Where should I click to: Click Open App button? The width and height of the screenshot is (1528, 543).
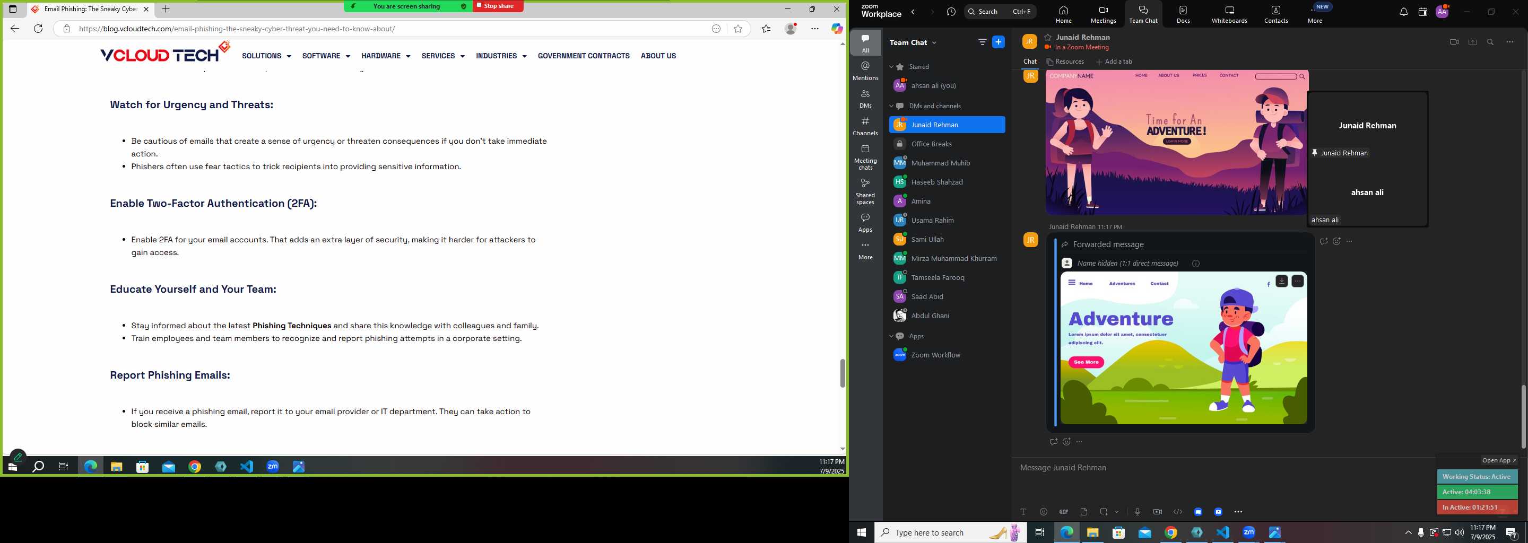tap(1498, 461)
